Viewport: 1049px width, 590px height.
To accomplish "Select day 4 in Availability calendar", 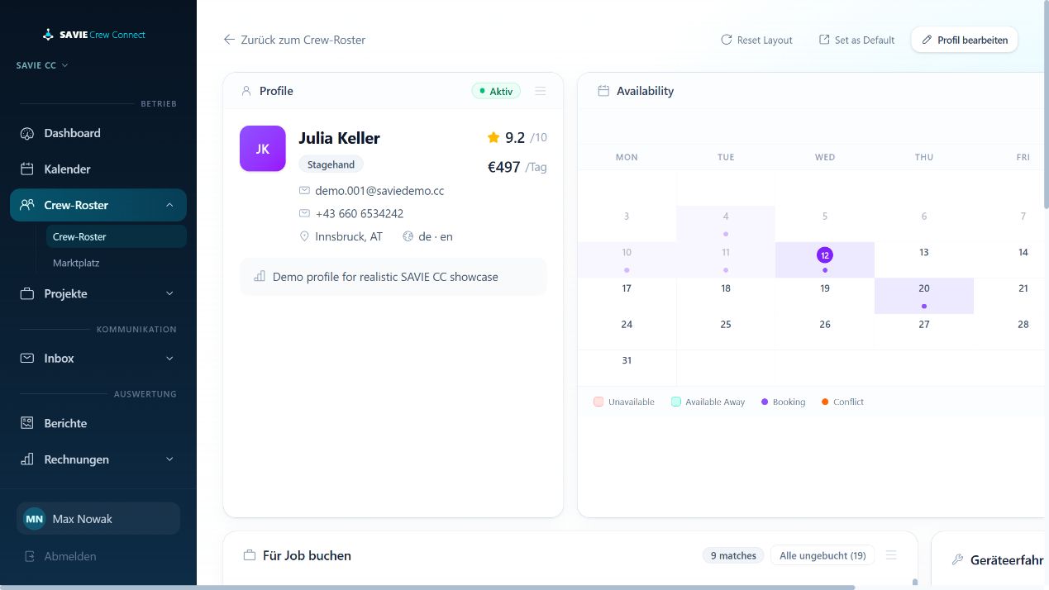I will [x=726, y=223].
